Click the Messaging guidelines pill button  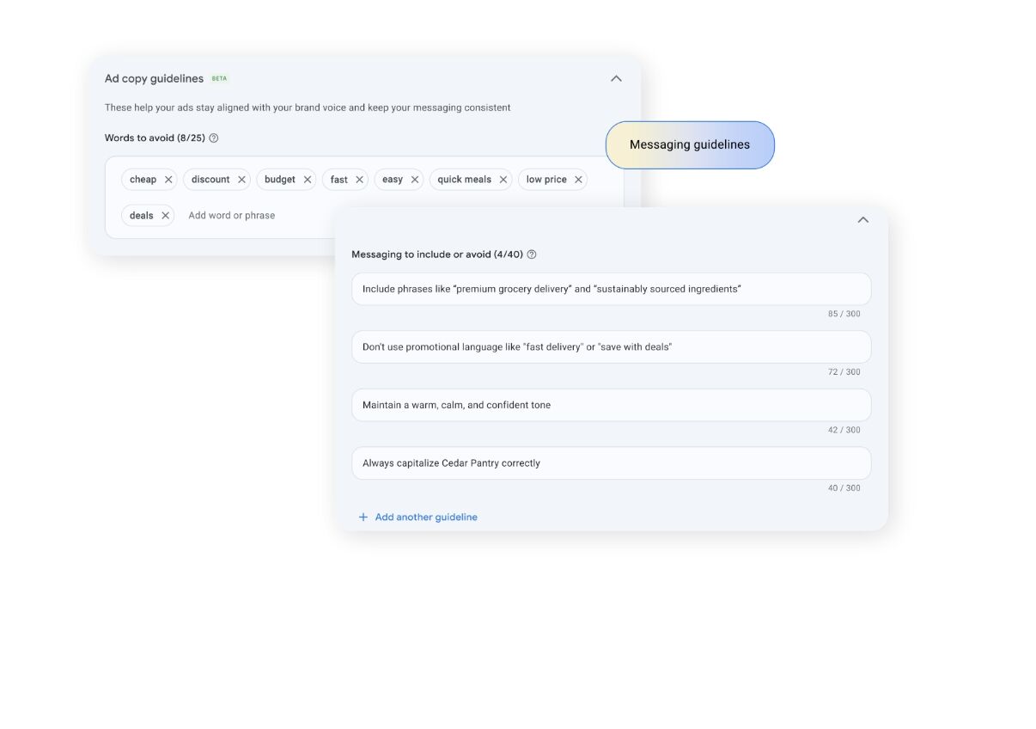[x=690, y=144]
